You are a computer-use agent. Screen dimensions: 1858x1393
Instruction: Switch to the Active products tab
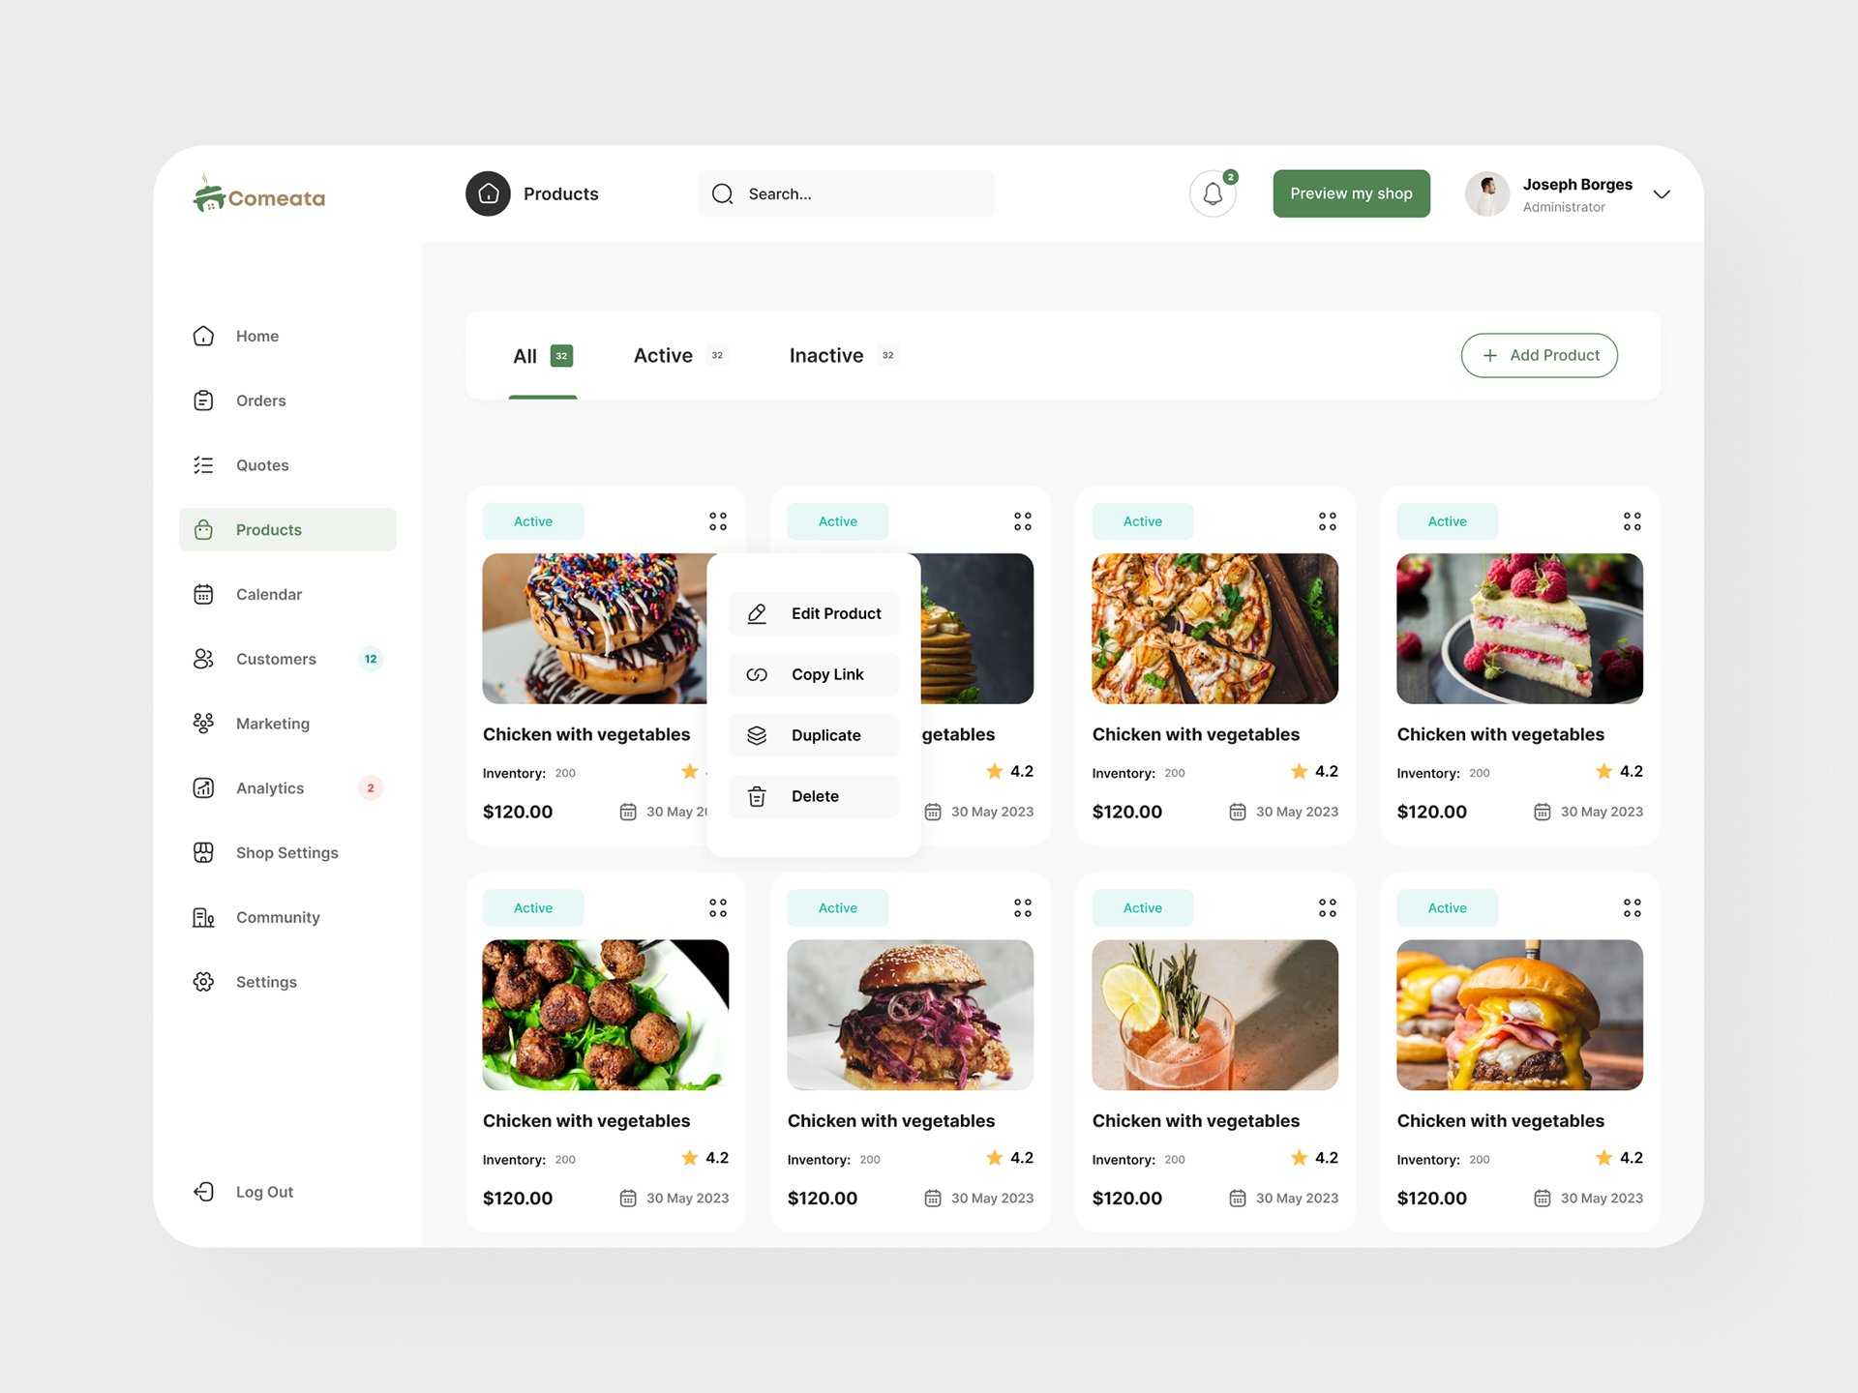[x=664, y=356]
